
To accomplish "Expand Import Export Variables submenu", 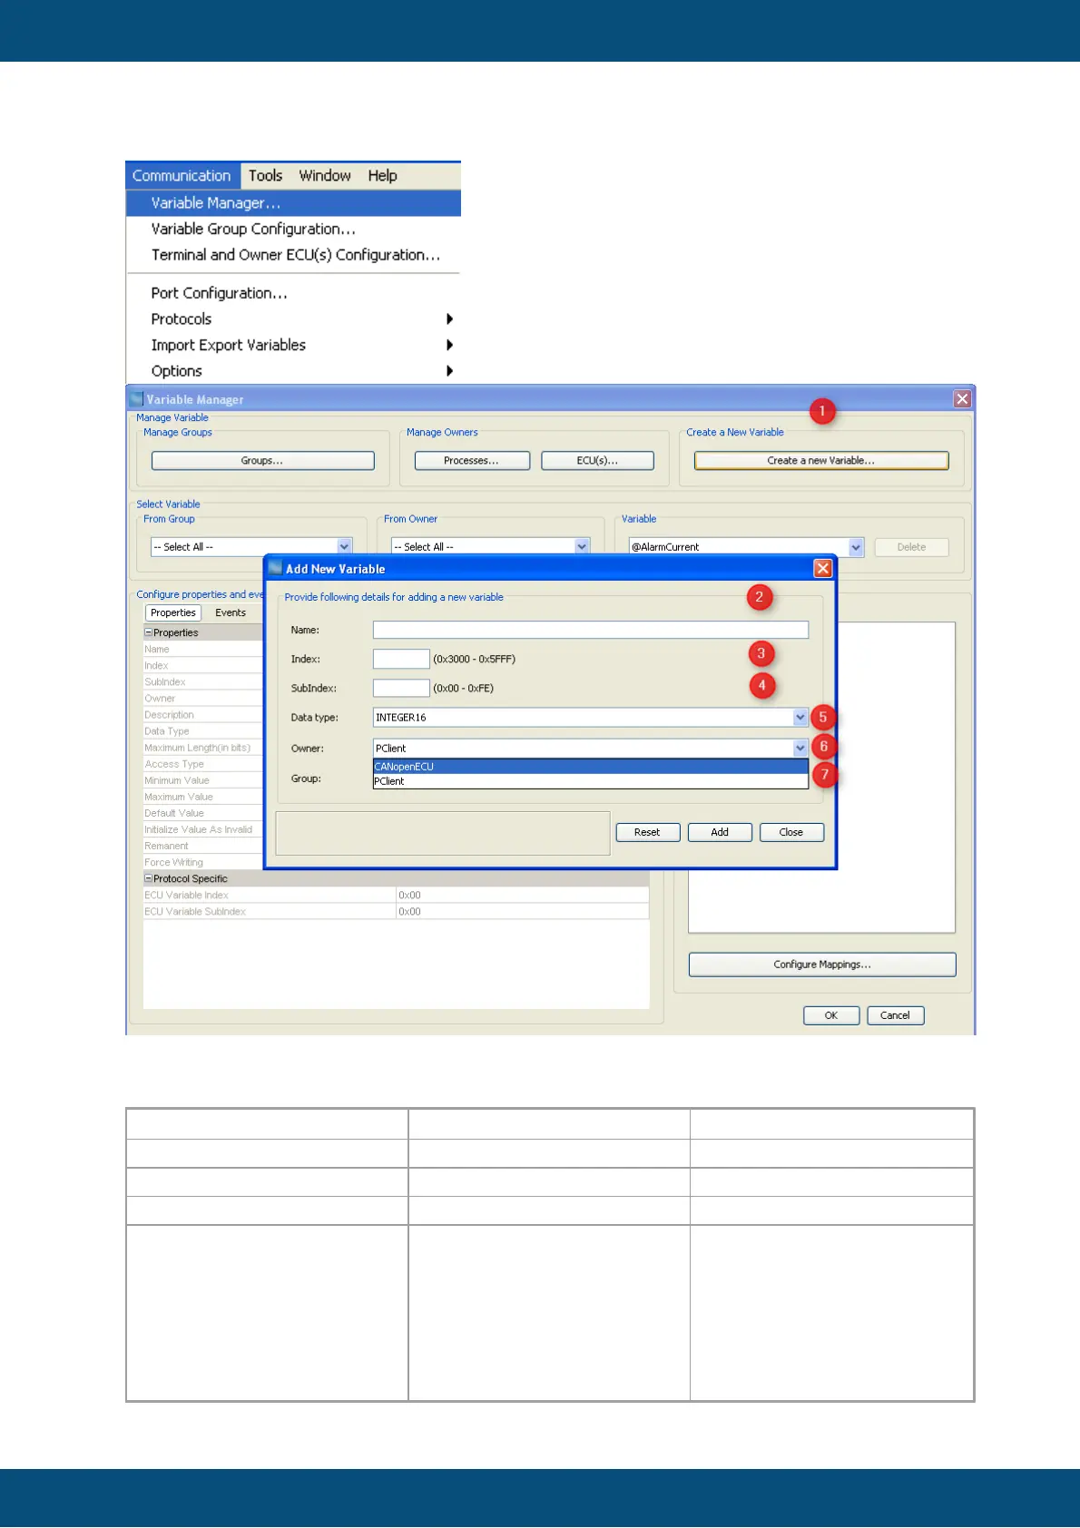I will point(293,345).
